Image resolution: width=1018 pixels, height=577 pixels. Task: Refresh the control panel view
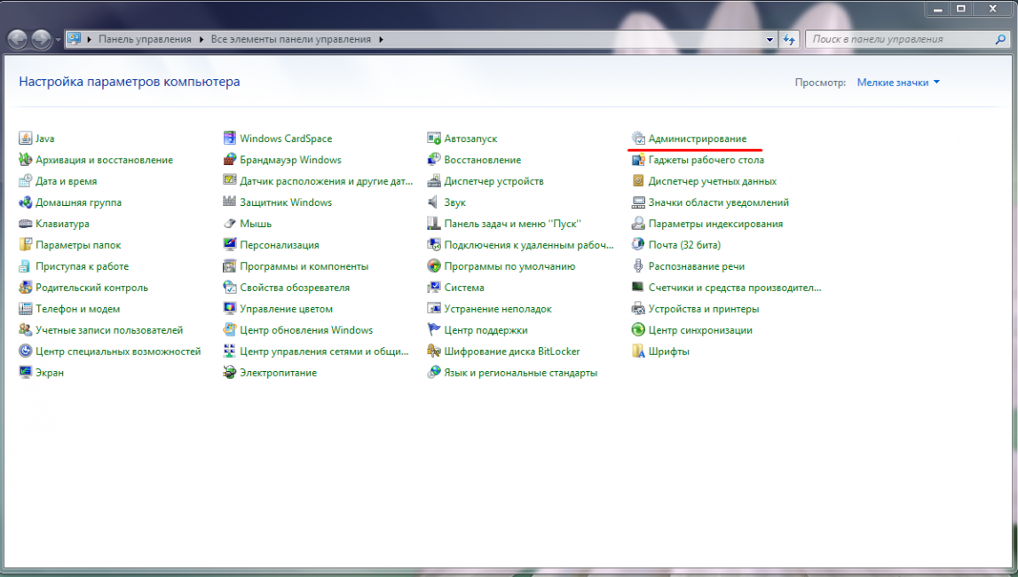click(790, 40)
